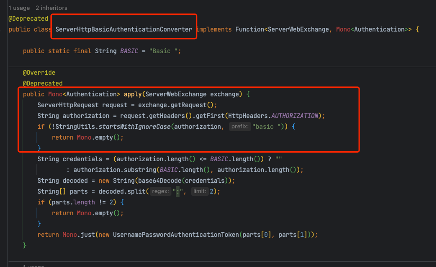Click the split method call on decoded
The width and height of the screenshot is (436, 267).
138,191
